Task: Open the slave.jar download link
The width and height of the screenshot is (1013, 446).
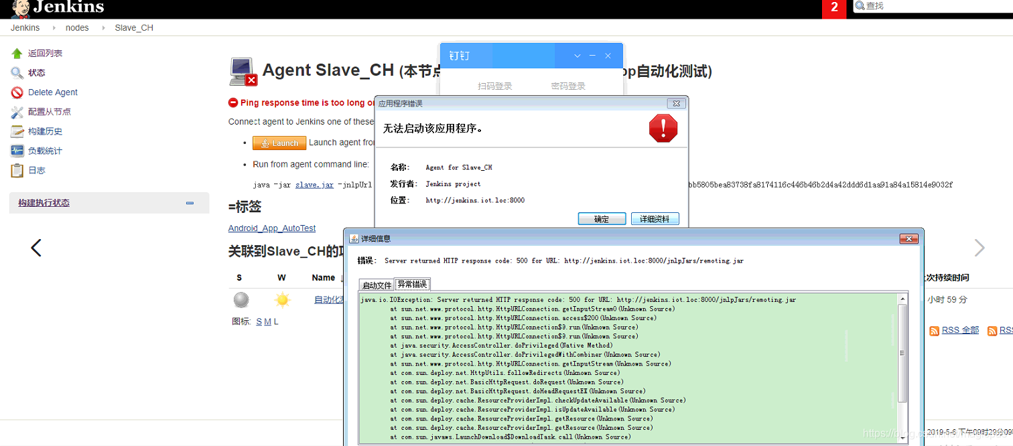Action: [x=314, y=185]
